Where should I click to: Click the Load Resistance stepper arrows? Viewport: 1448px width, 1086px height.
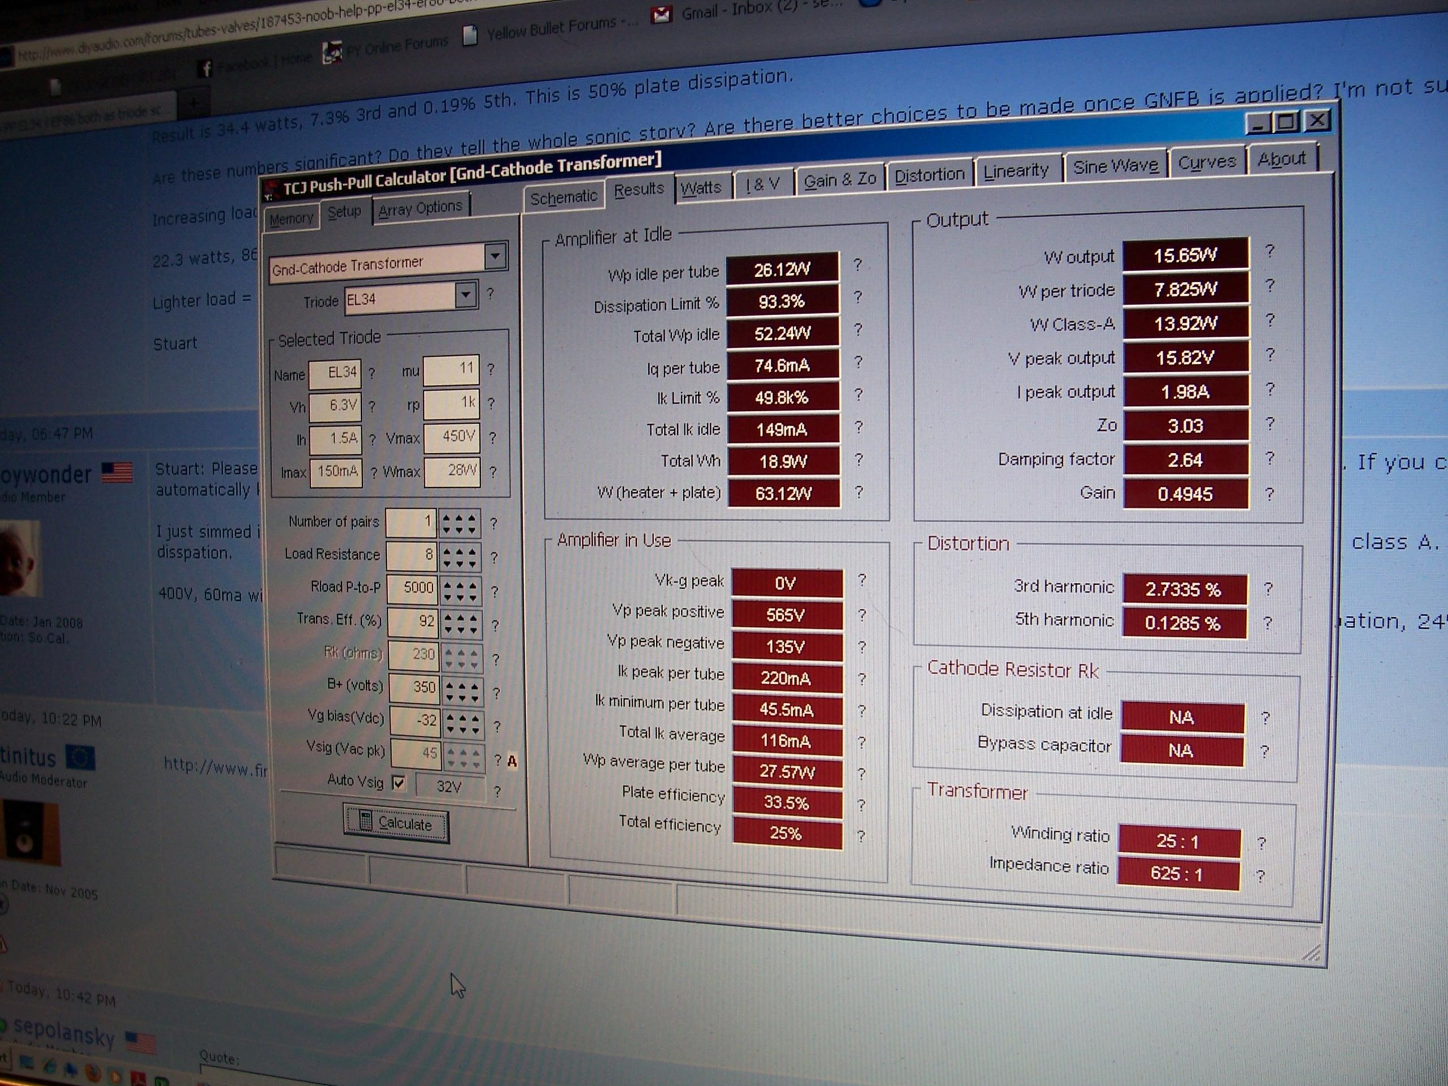pos(459,557)
